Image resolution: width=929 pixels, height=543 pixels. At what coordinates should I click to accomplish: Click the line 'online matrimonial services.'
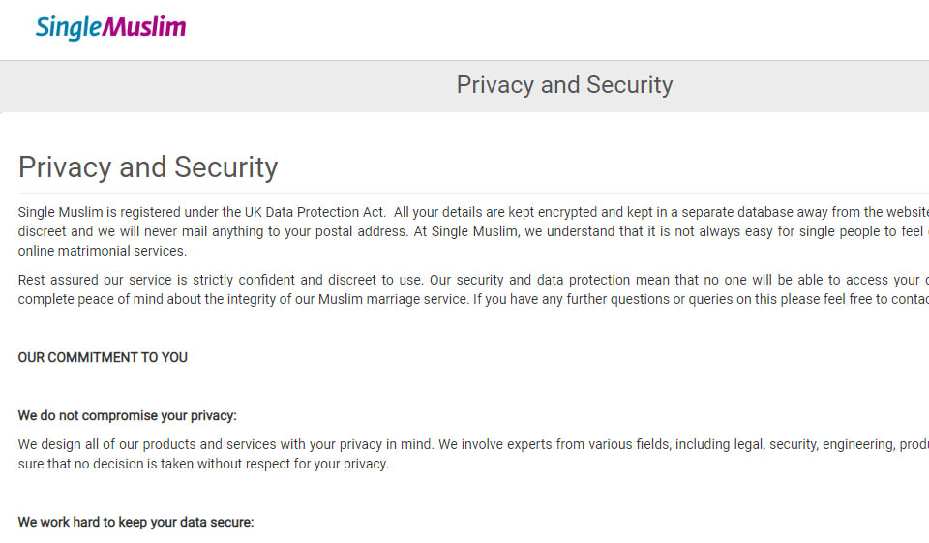pyautogui.click(x=102, y=251)
